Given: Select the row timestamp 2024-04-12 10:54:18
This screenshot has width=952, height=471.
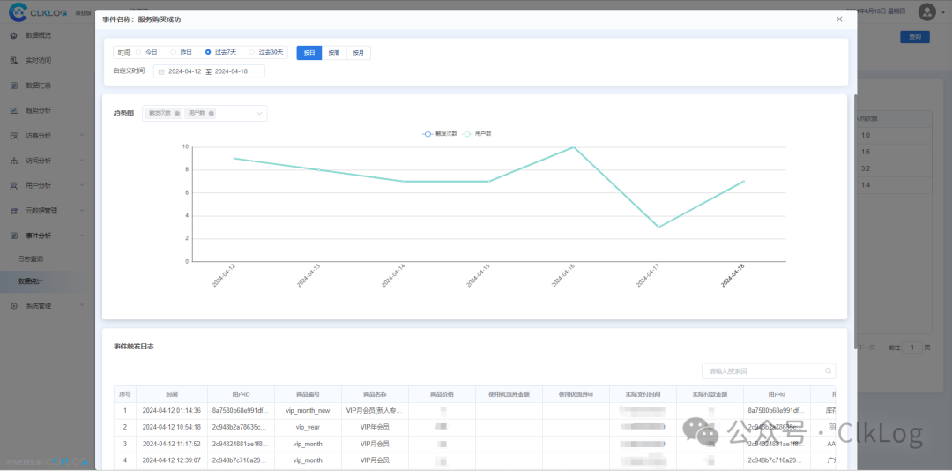Looking at the screenshot, I should 172,427.
